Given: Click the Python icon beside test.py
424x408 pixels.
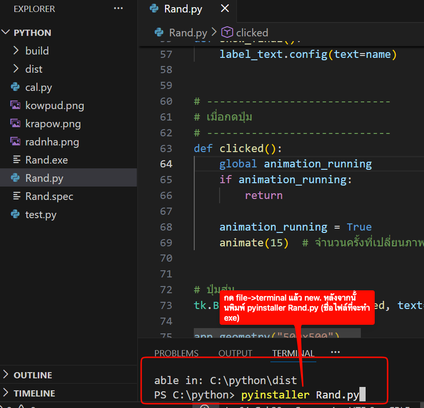Looking at the screenshot, I should pyautogui.click(x=16, y=215).
